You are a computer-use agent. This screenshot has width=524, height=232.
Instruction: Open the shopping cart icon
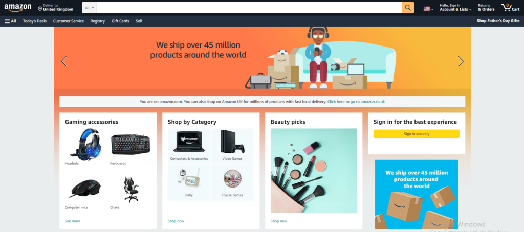[x=510, y=7]
